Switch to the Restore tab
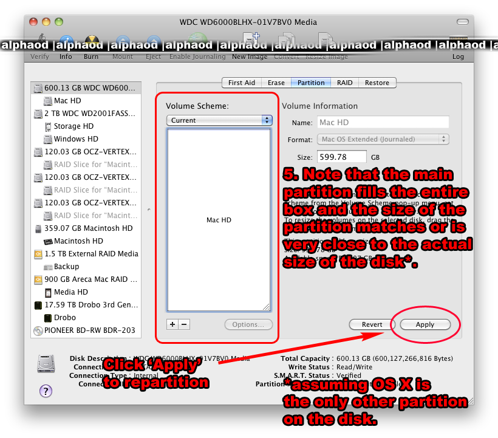The width and height of the screenshot is (498, 438). coord(377,83)
